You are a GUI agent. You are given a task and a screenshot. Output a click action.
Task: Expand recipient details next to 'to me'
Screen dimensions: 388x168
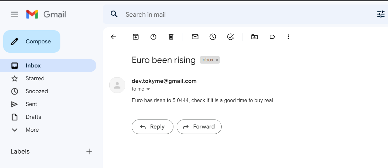(148, 89)
